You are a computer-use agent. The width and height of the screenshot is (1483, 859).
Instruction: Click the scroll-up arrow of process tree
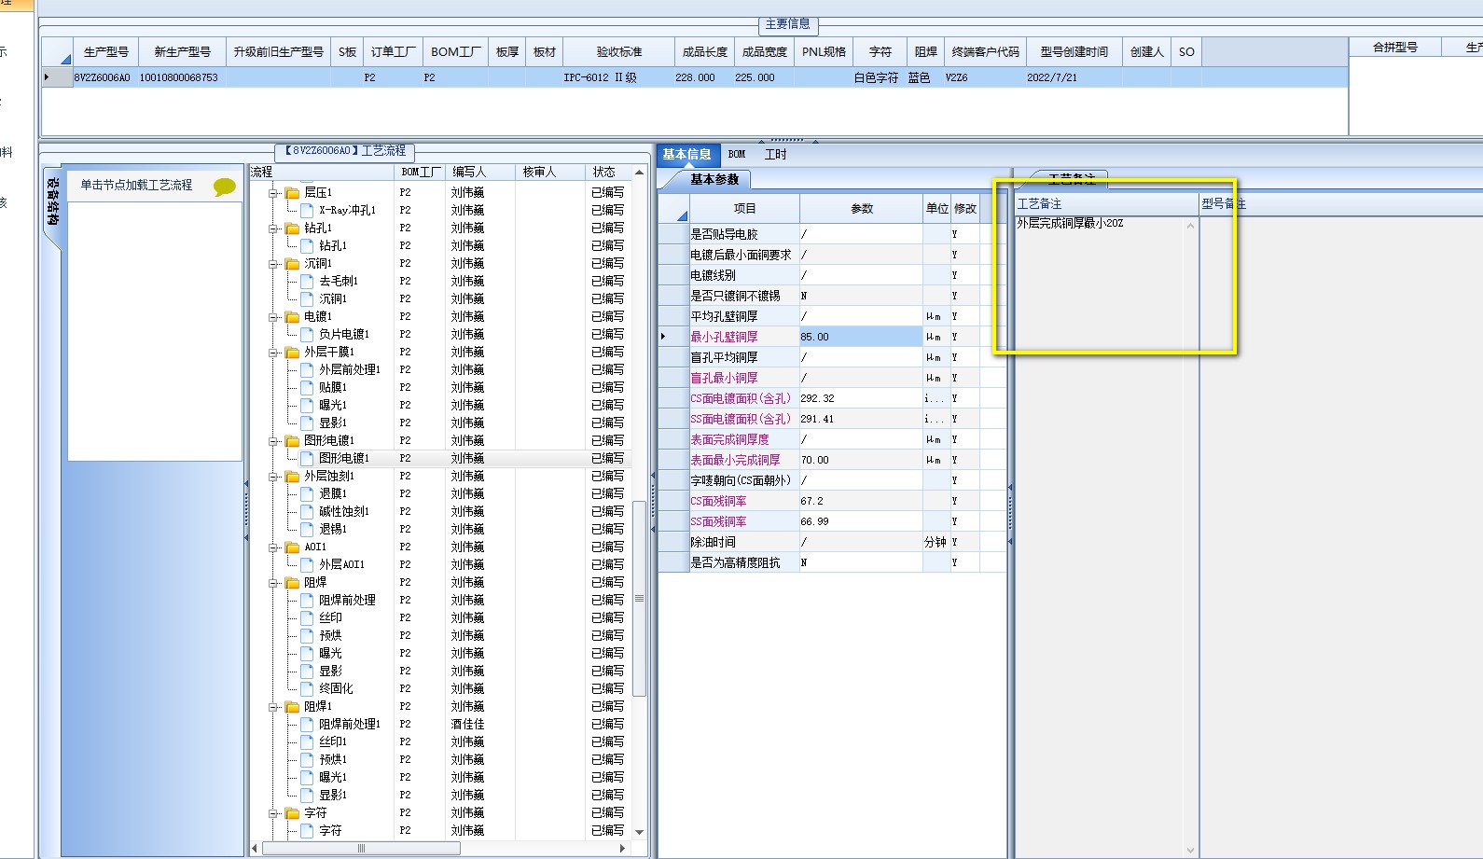click(x=639, y=173)
